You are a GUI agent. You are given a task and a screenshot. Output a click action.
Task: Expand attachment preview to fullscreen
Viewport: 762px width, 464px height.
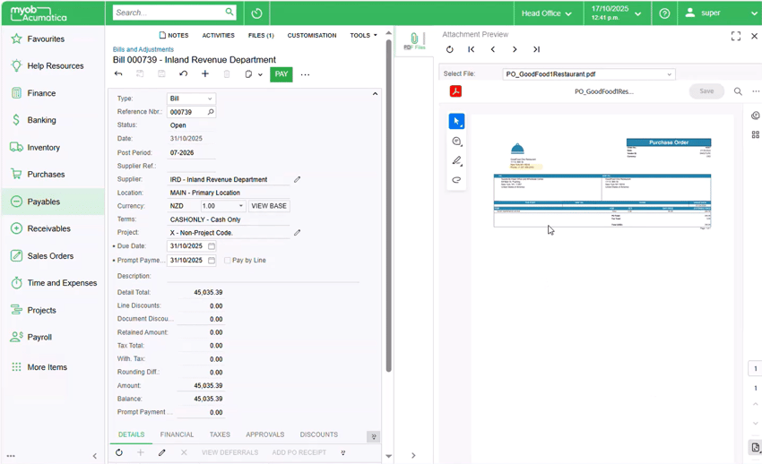(x=735, y=36)
